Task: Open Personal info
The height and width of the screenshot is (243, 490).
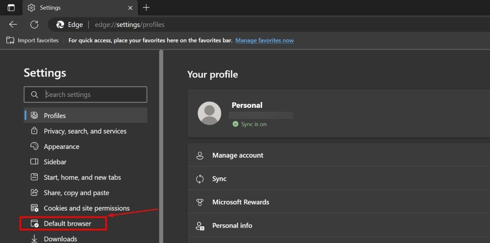Action: click(x=339, y=225)
